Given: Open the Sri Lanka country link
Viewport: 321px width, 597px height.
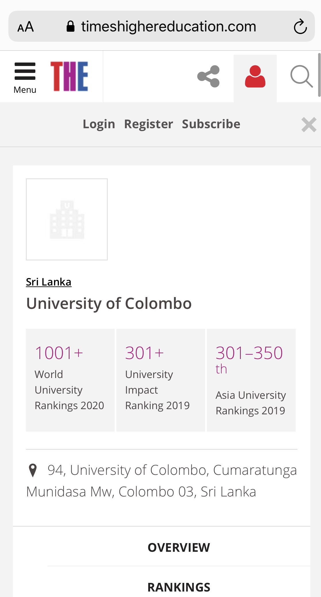Looking at the screenshot, I should [x=49, y=282].
